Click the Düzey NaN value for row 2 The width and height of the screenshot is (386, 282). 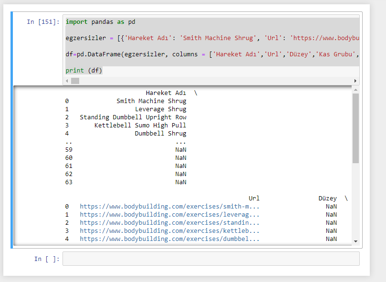[x=331, y=223]
